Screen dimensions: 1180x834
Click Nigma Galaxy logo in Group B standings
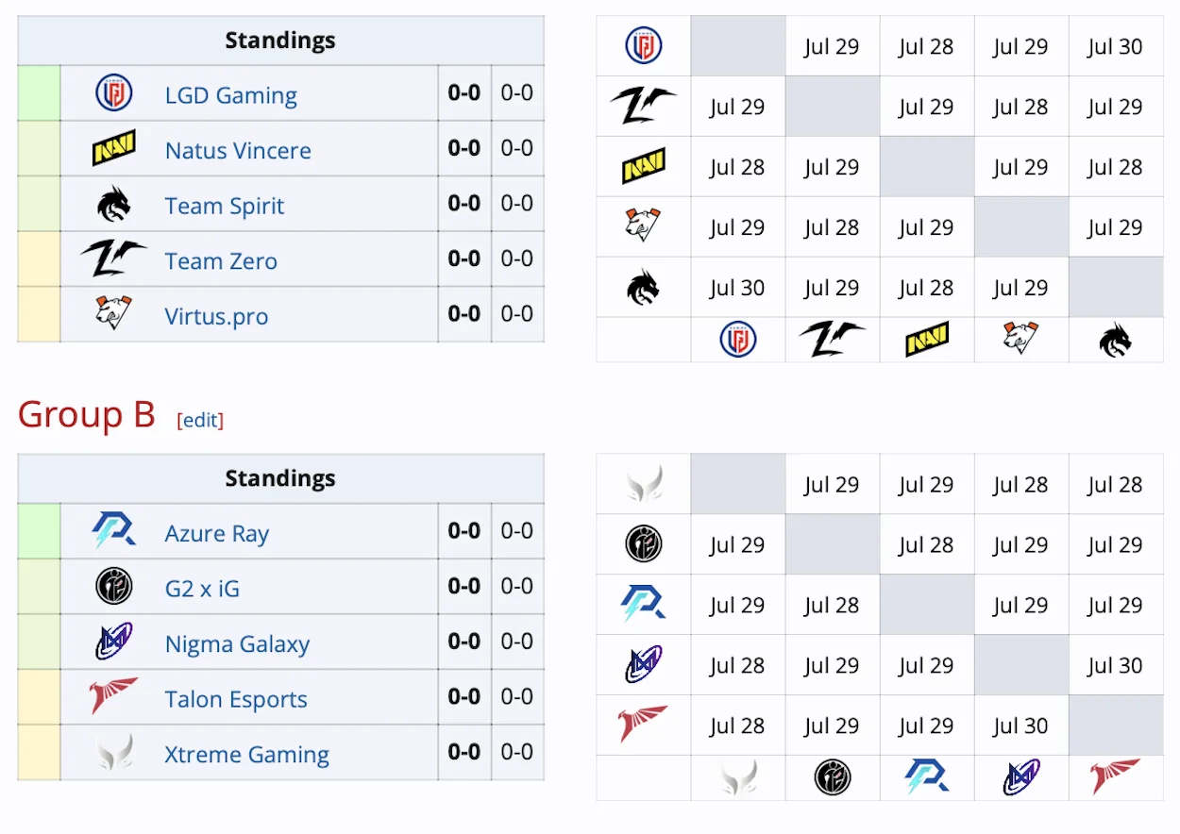pyautogui.click(x=113, y=642)
